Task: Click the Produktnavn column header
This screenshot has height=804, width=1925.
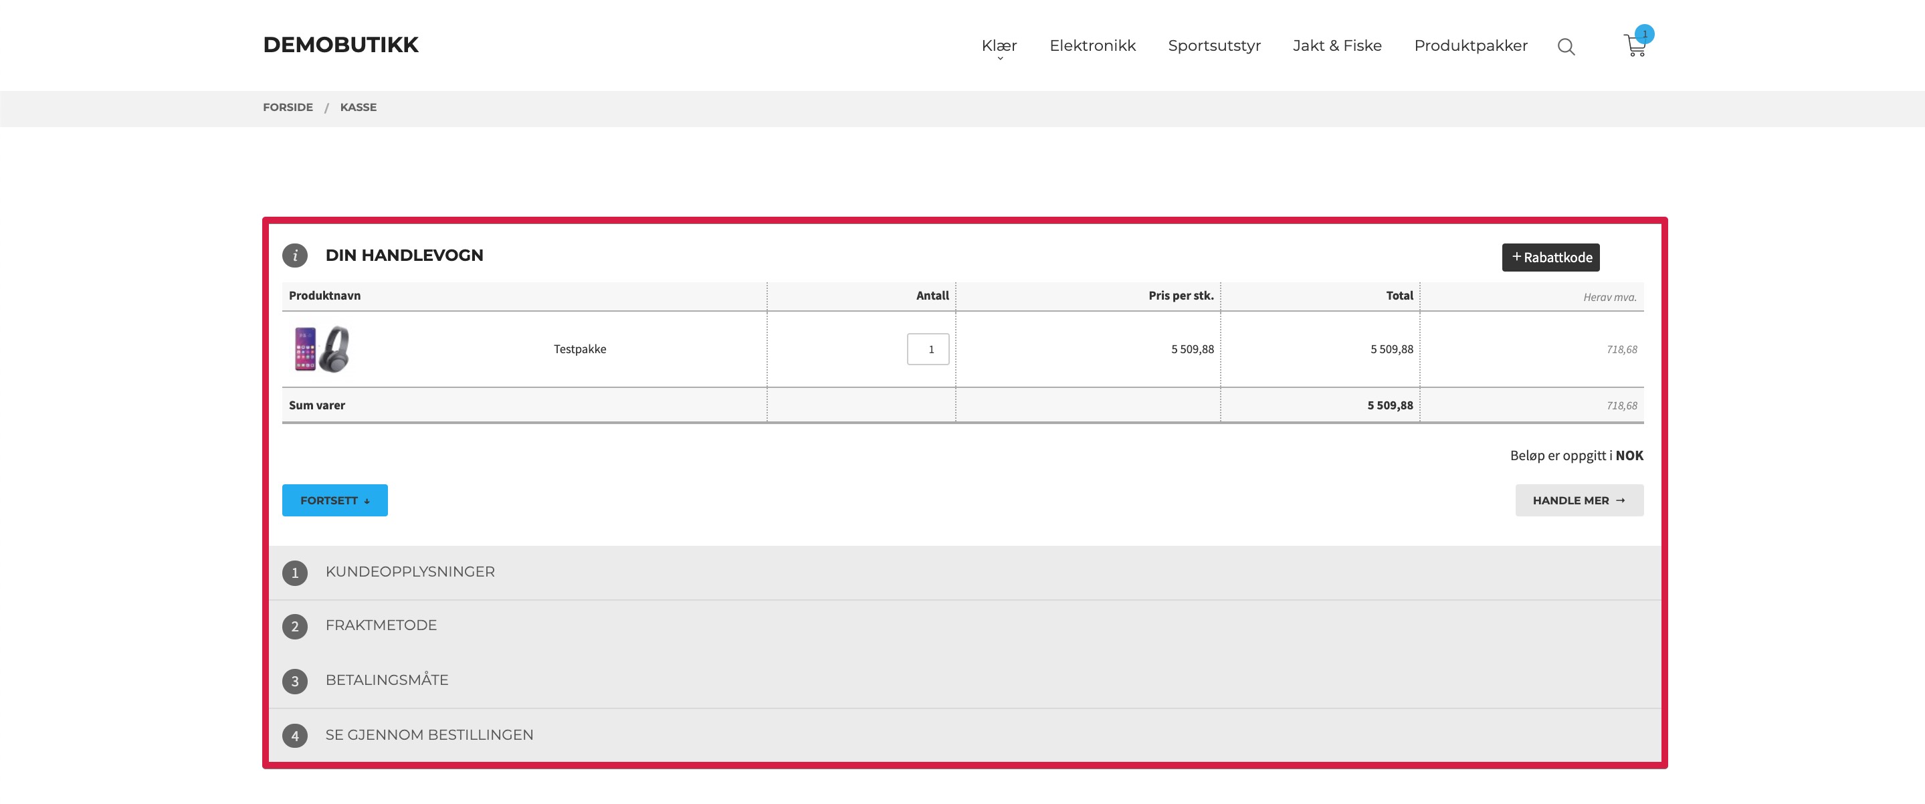Action: tap(324, 296)
